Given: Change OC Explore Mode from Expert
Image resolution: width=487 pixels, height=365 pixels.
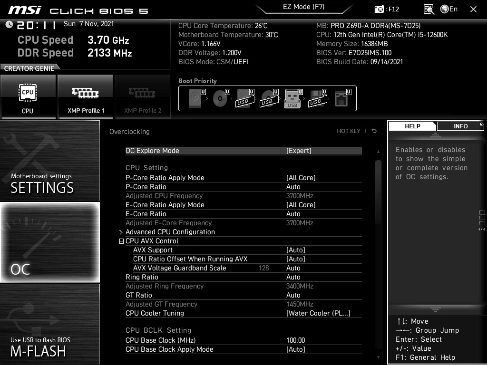Looking at the screenshot, I should (243, 151).
